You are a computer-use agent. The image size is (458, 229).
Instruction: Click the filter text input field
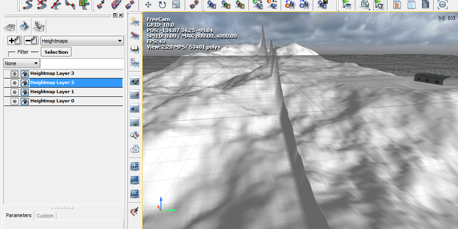[82, 63]
